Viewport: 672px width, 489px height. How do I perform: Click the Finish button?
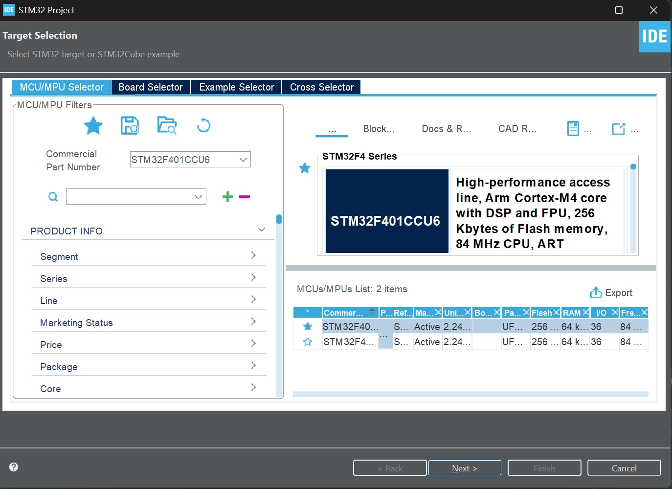[x=544, y=468]
